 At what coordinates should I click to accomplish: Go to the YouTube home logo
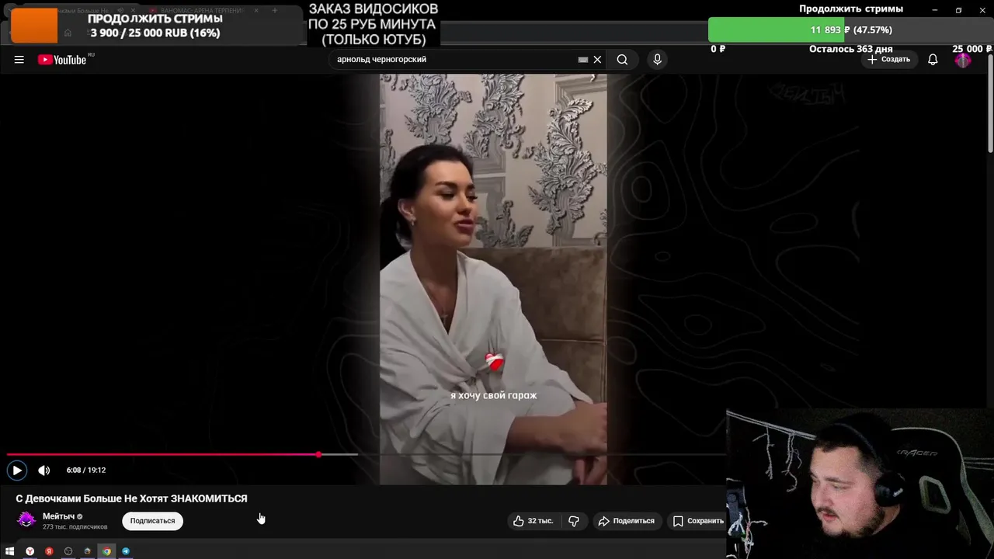click(x=62, y=60)
